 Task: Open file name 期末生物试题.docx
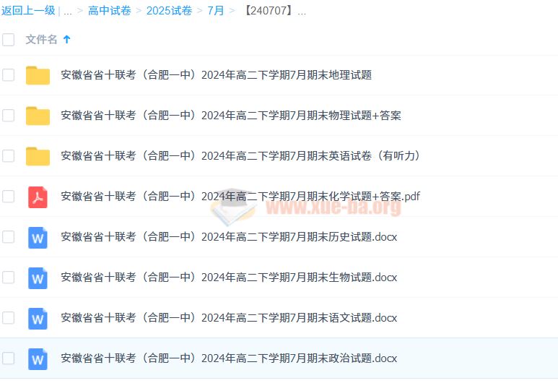coord(229,278)
